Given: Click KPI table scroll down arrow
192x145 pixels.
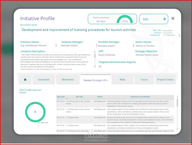Looking at the screenshot, I should (177, 129).
